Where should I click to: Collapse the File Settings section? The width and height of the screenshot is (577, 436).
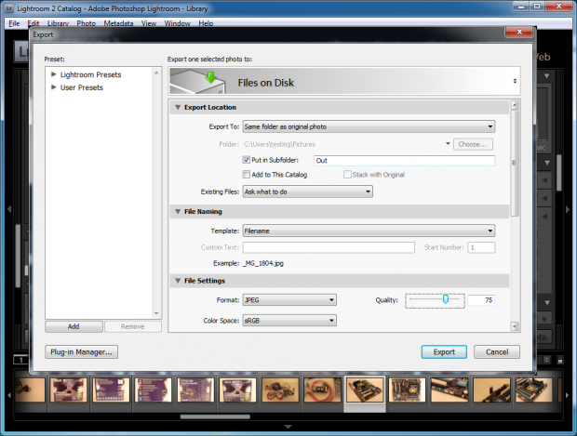click(x=178, y=281)
